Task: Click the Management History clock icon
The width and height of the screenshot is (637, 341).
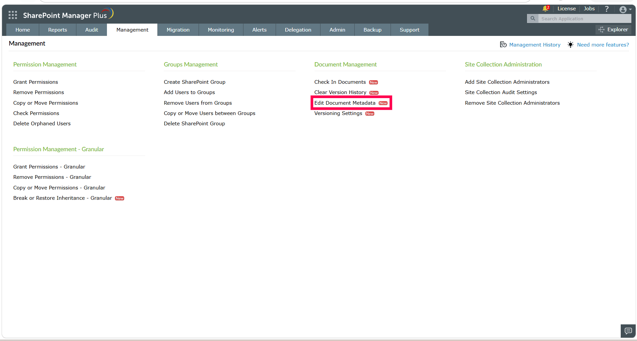Action: tap(503, 45)
